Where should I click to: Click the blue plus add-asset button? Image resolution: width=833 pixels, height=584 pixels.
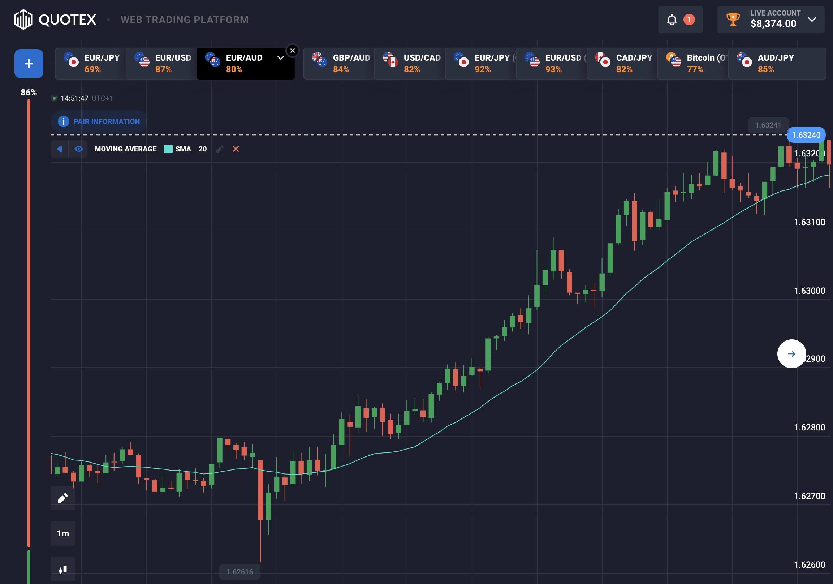29,64
